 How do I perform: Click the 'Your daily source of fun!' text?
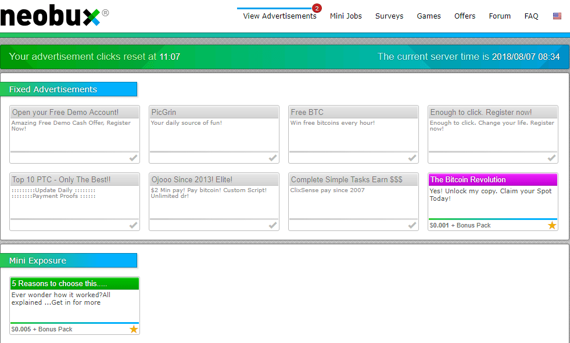tap(186, 122)
